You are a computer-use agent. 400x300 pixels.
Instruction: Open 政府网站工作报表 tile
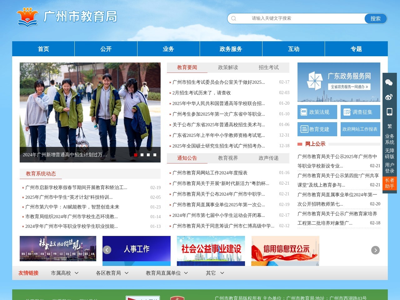point(360,129)
